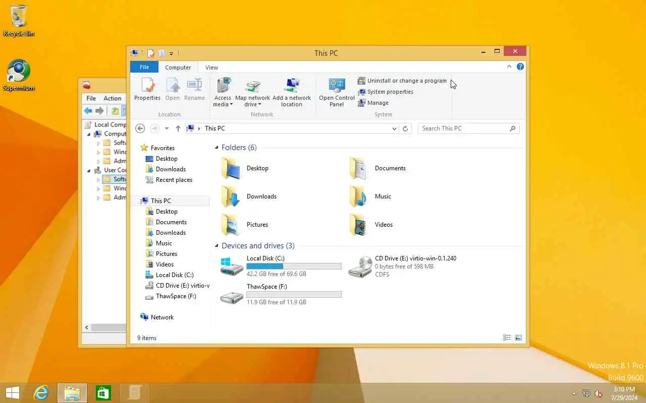Open the Windows Start button
The image size is (646, 403).
pos(12,393)
